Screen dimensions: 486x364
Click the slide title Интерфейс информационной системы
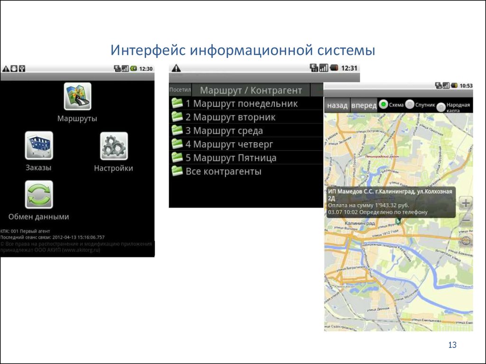(243, 50)
